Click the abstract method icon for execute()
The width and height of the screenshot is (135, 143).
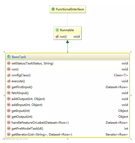click(9, 81)
